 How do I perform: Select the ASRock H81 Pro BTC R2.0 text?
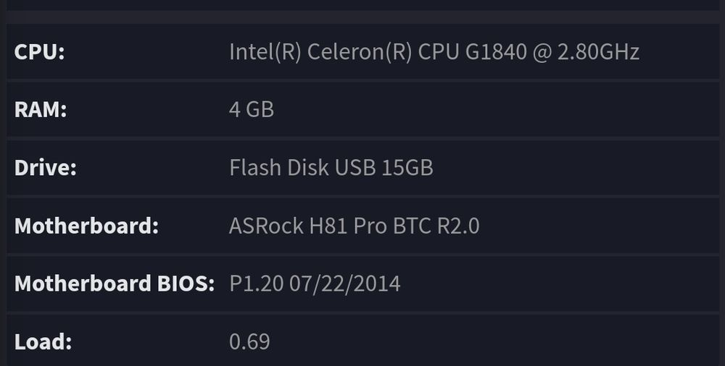(354, 226)
